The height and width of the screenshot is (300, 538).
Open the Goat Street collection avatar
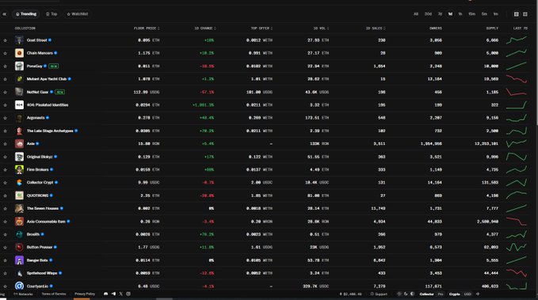19,40
